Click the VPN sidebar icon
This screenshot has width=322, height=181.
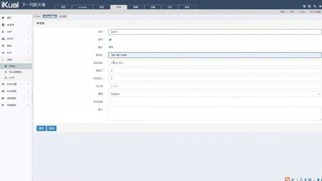click(3, 60)
